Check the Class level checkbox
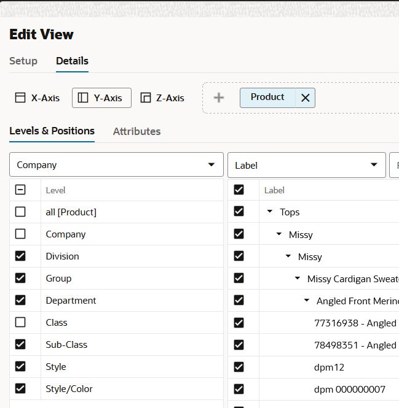The width and height of the screenshot is (399, 408). [20, 322]
